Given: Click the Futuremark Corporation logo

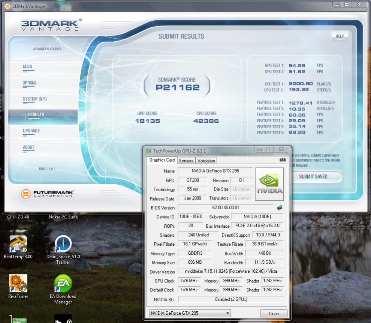Looking at the screenshot, I should tap(47, 194).
